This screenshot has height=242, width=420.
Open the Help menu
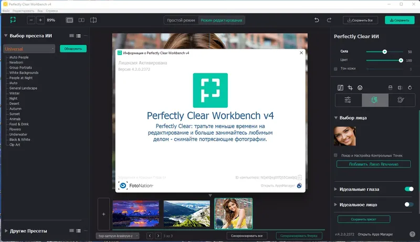[51, 11]
